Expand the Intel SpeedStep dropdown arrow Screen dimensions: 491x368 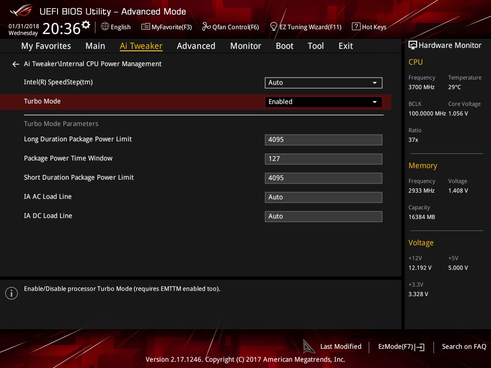click(x=374, y=83)
